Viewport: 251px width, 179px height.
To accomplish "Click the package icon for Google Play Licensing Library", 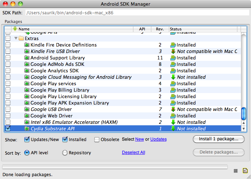I will pyautogui.click(x=27, y=96).
